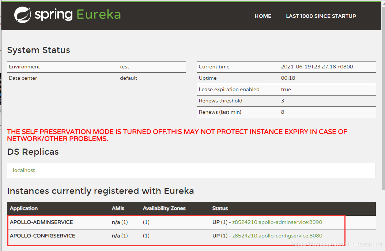
Task: Select the Data center value default
Action: click(x=128, y=78)
